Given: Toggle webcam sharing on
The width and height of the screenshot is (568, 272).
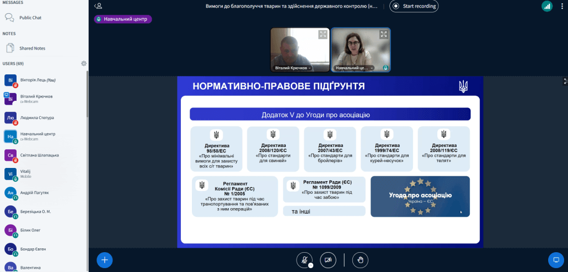Looking at the screenshot, I should tap(328, 259).
